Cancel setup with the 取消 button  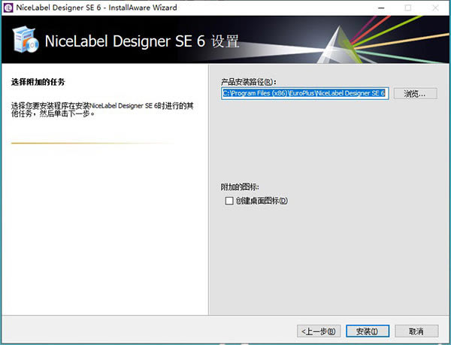(417, 331)
